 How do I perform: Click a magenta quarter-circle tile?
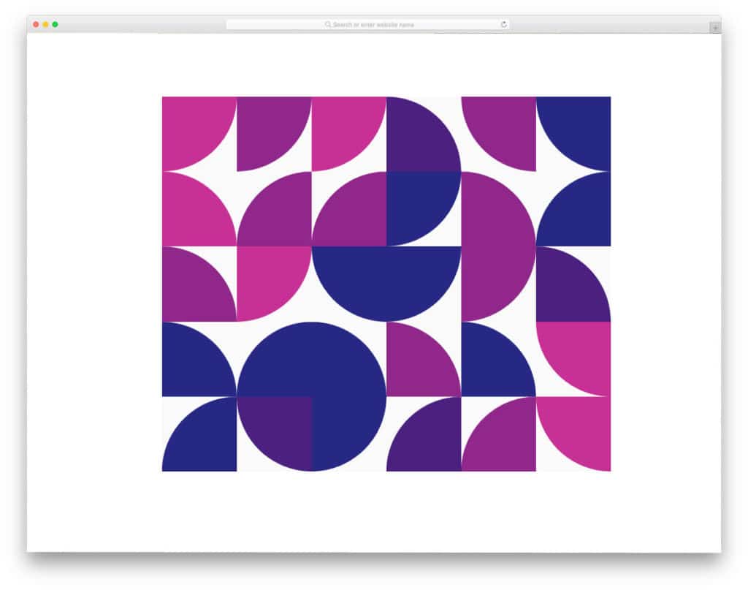coord(190,121)
